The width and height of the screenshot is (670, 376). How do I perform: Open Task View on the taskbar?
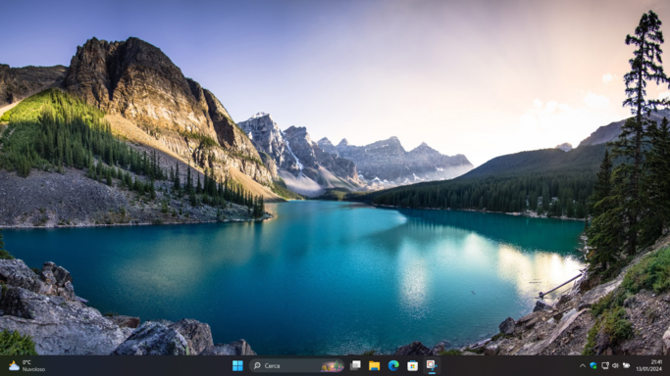355,365
